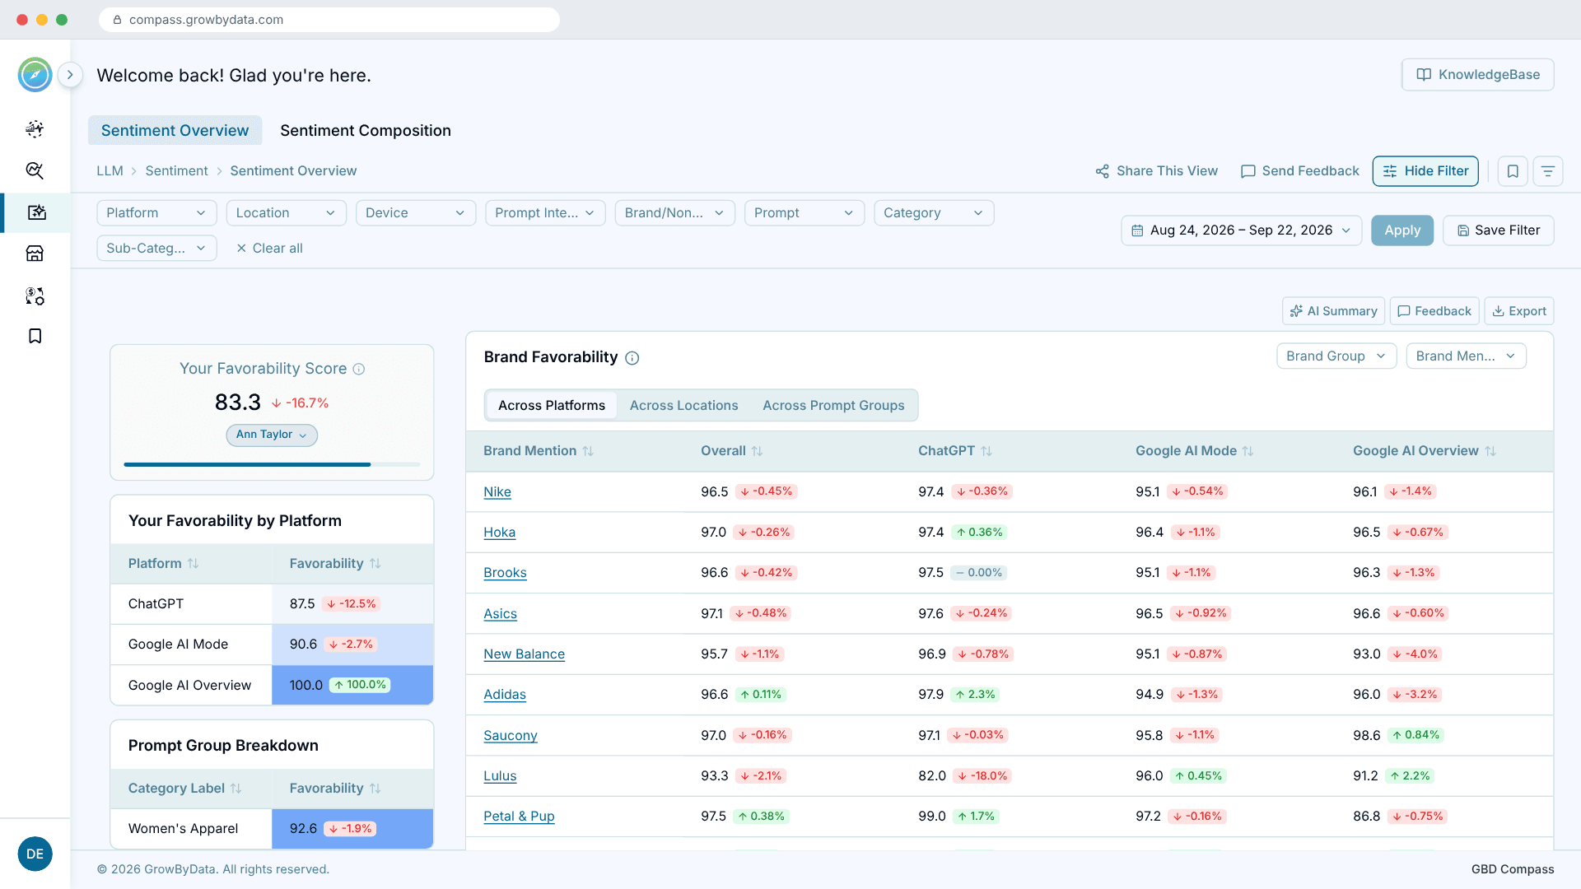Open the KnowledgeBase
Image resolution: width=1581 pixels, height=889 pixels.
(1478, 75)
